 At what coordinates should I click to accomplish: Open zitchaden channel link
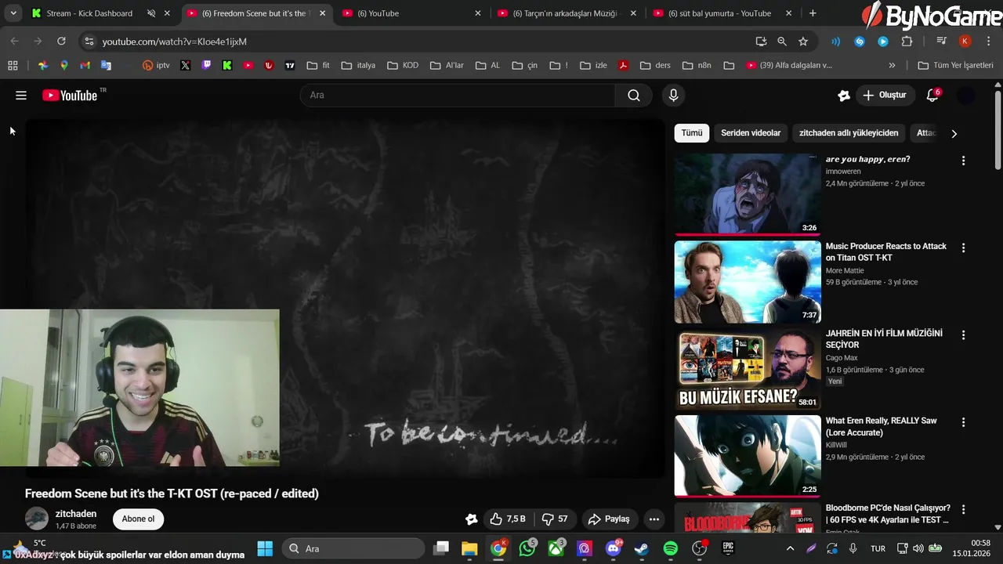click(76, 514)
